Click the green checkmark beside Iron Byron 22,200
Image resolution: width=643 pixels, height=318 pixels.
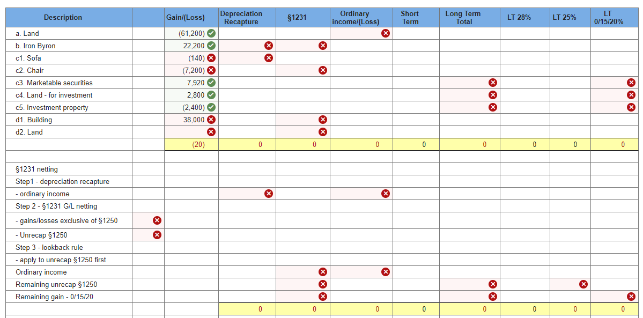211,46
